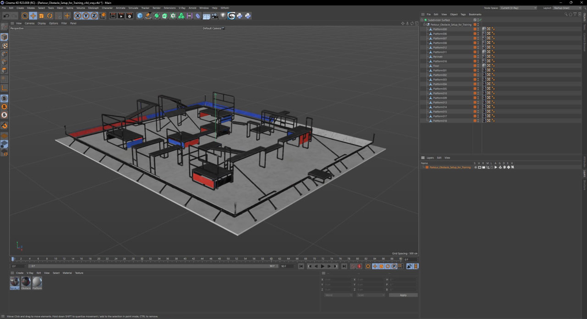
Task: Open the World coordinate system dropdown
Action: point(338,295)
